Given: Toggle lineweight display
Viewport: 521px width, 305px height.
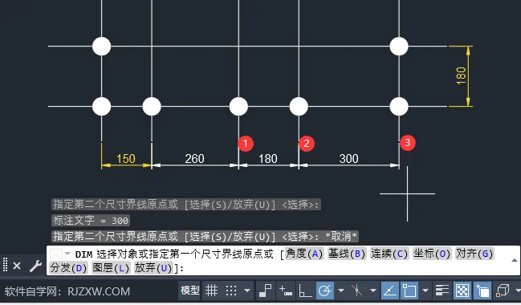Looking at the screenshot, I should tap(442, 291).
